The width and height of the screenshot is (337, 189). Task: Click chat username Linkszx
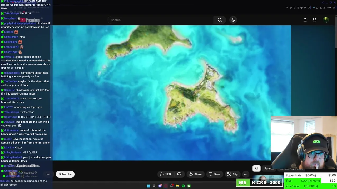9,32
